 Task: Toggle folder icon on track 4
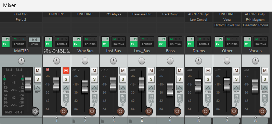click(x=131, y=121)
